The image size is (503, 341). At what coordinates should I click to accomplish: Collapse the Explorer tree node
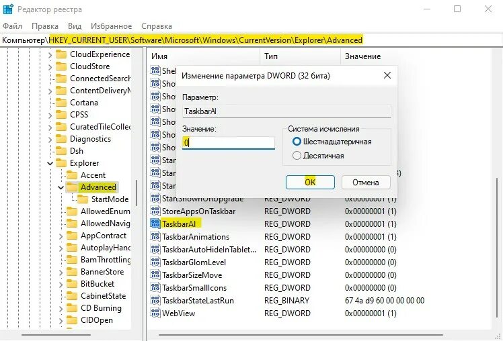(x=50, y=163)
